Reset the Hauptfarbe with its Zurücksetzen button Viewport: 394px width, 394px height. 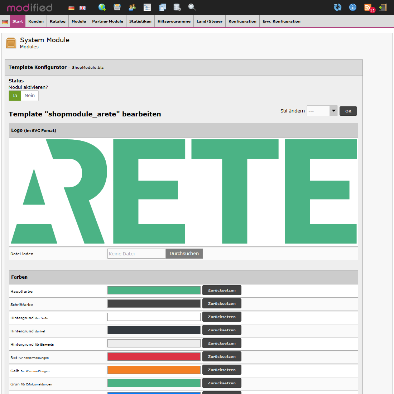[221, 290]
